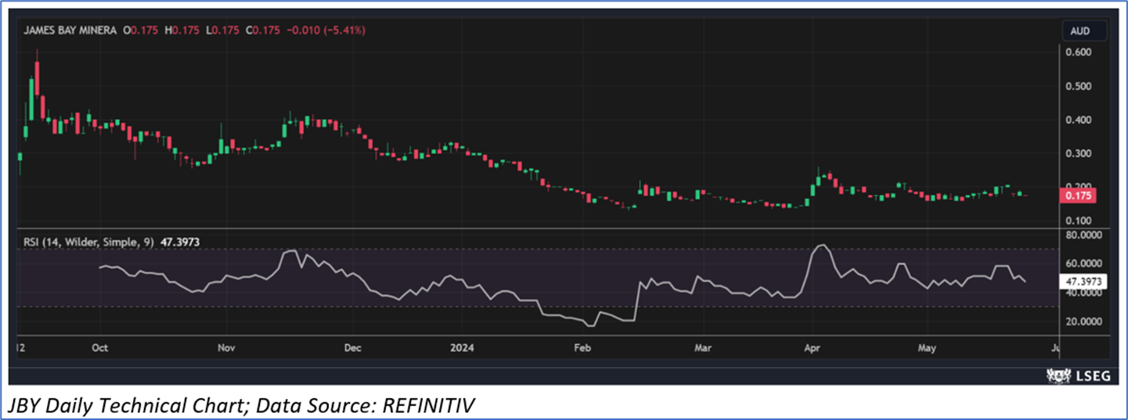
Task: Click the 20.0000 RSI axis label
Action: click(x=1083, y=321)
